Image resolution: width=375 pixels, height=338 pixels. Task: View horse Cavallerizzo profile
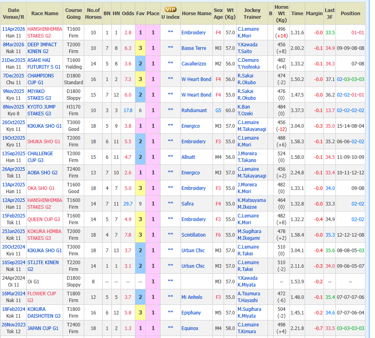[194, 63]
